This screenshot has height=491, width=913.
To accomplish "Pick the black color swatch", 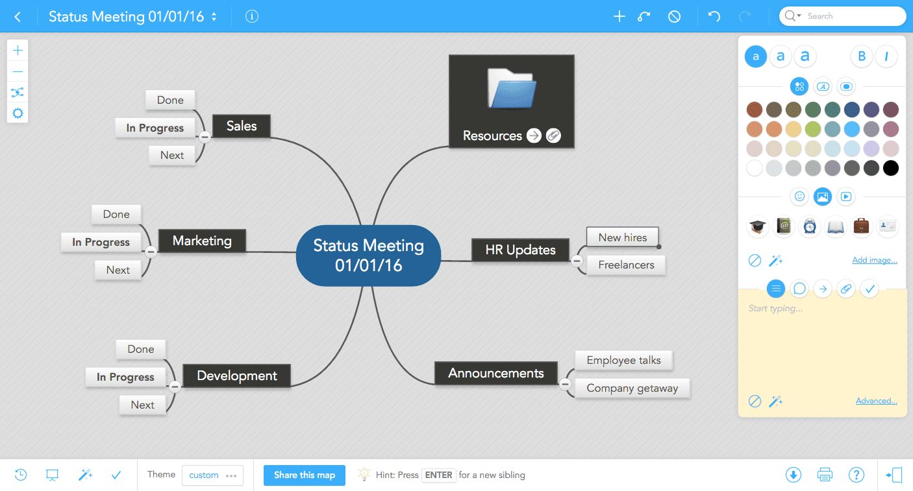I will [x=891, y=169].
